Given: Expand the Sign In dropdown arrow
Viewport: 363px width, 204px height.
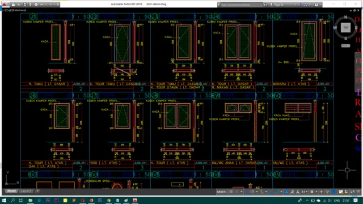Looking at the screenshot, I should (295, 5).
